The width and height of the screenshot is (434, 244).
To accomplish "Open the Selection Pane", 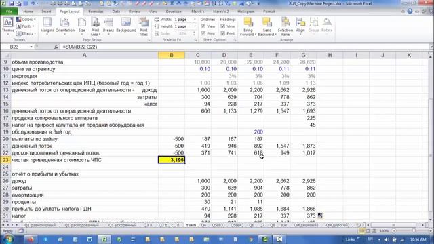I will [285, 26].
